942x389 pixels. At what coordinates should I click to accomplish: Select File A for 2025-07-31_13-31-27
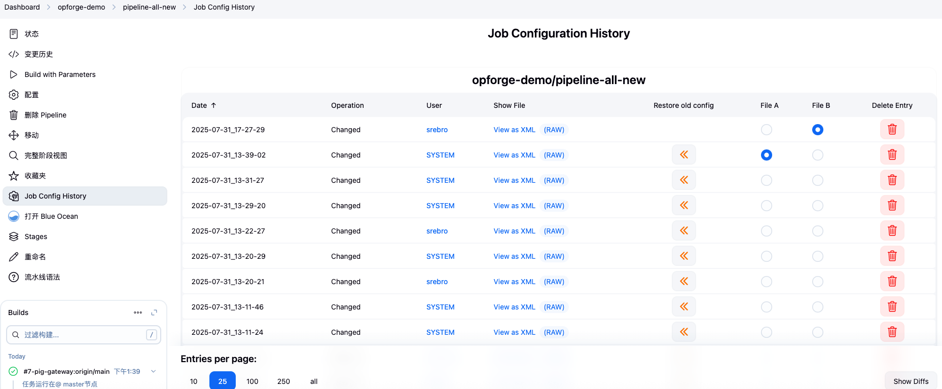[766, 180]
